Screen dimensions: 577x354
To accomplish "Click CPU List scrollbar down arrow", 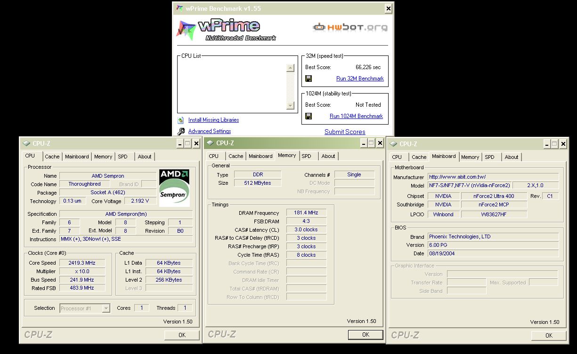I will (x=290, y=106).
